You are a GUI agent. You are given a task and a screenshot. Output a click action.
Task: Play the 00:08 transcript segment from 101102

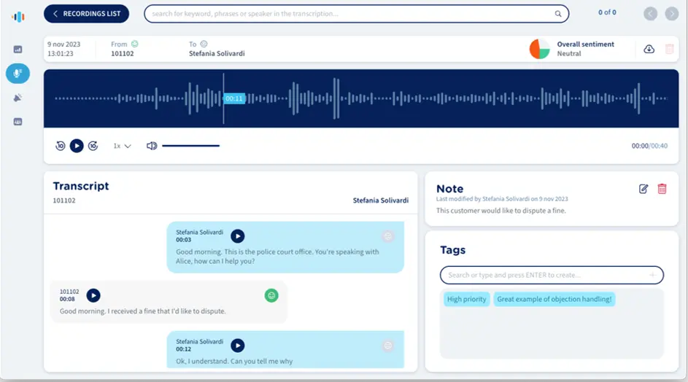tap(93, 295)
